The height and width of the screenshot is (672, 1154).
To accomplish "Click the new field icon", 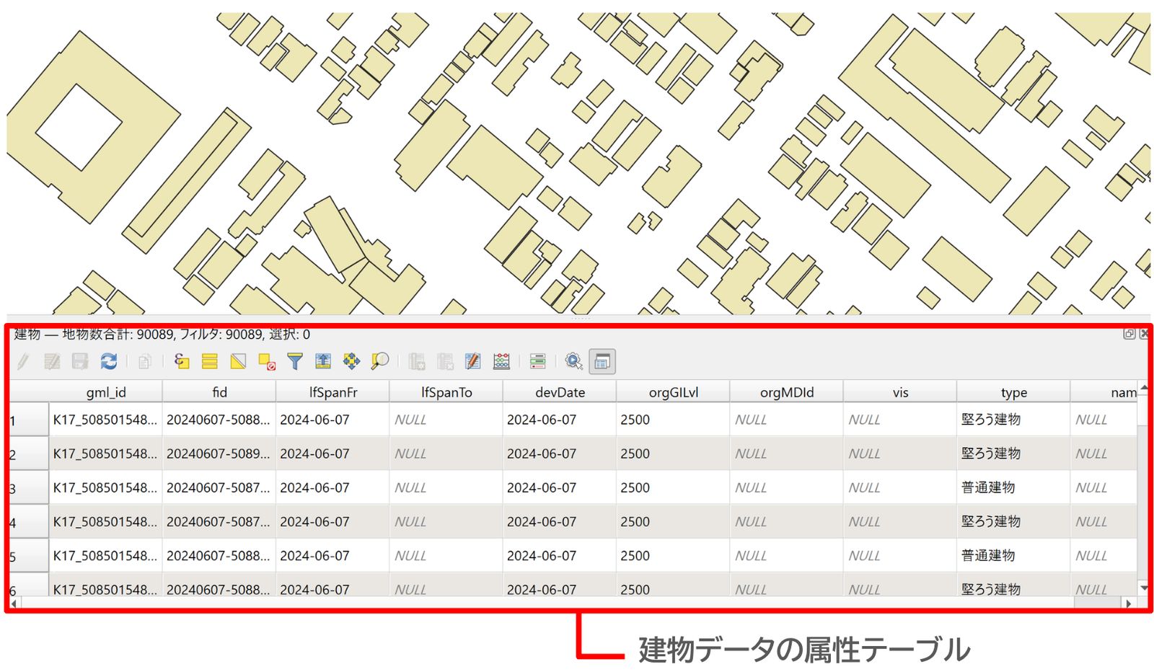I will 417,361.
